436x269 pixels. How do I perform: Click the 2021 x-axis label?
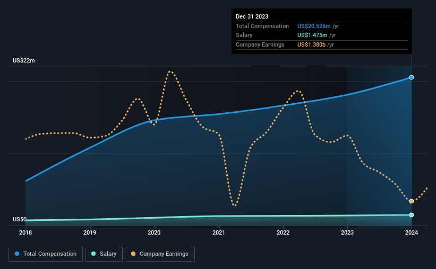(x=219, y=232)
